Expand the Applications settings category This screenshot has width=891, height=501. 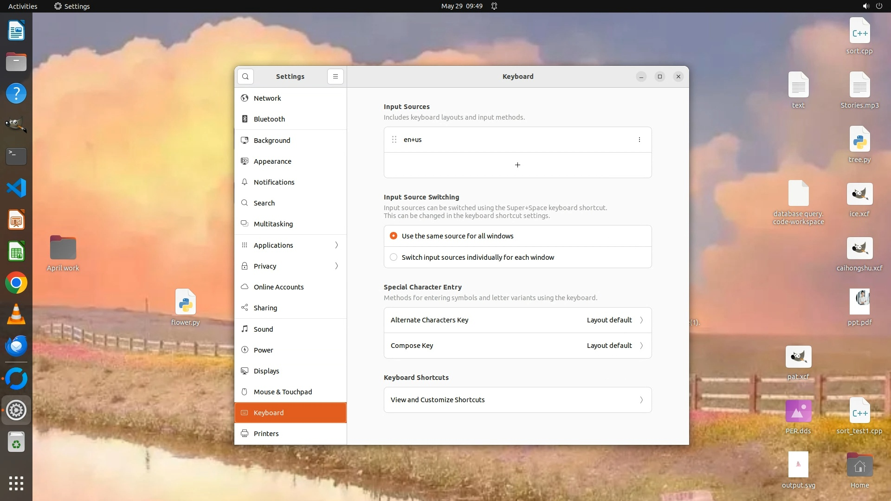(291, 245)
